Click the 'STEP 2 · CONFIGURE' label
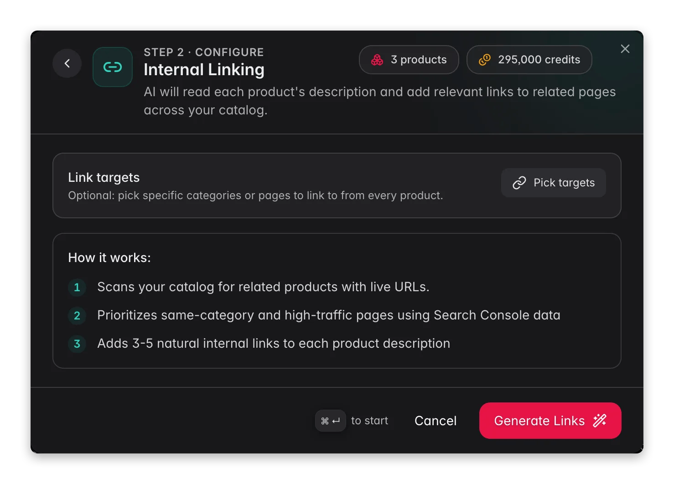Image resolution: width=674 pixels, height=484 pixels. click(x=204, y=52)
